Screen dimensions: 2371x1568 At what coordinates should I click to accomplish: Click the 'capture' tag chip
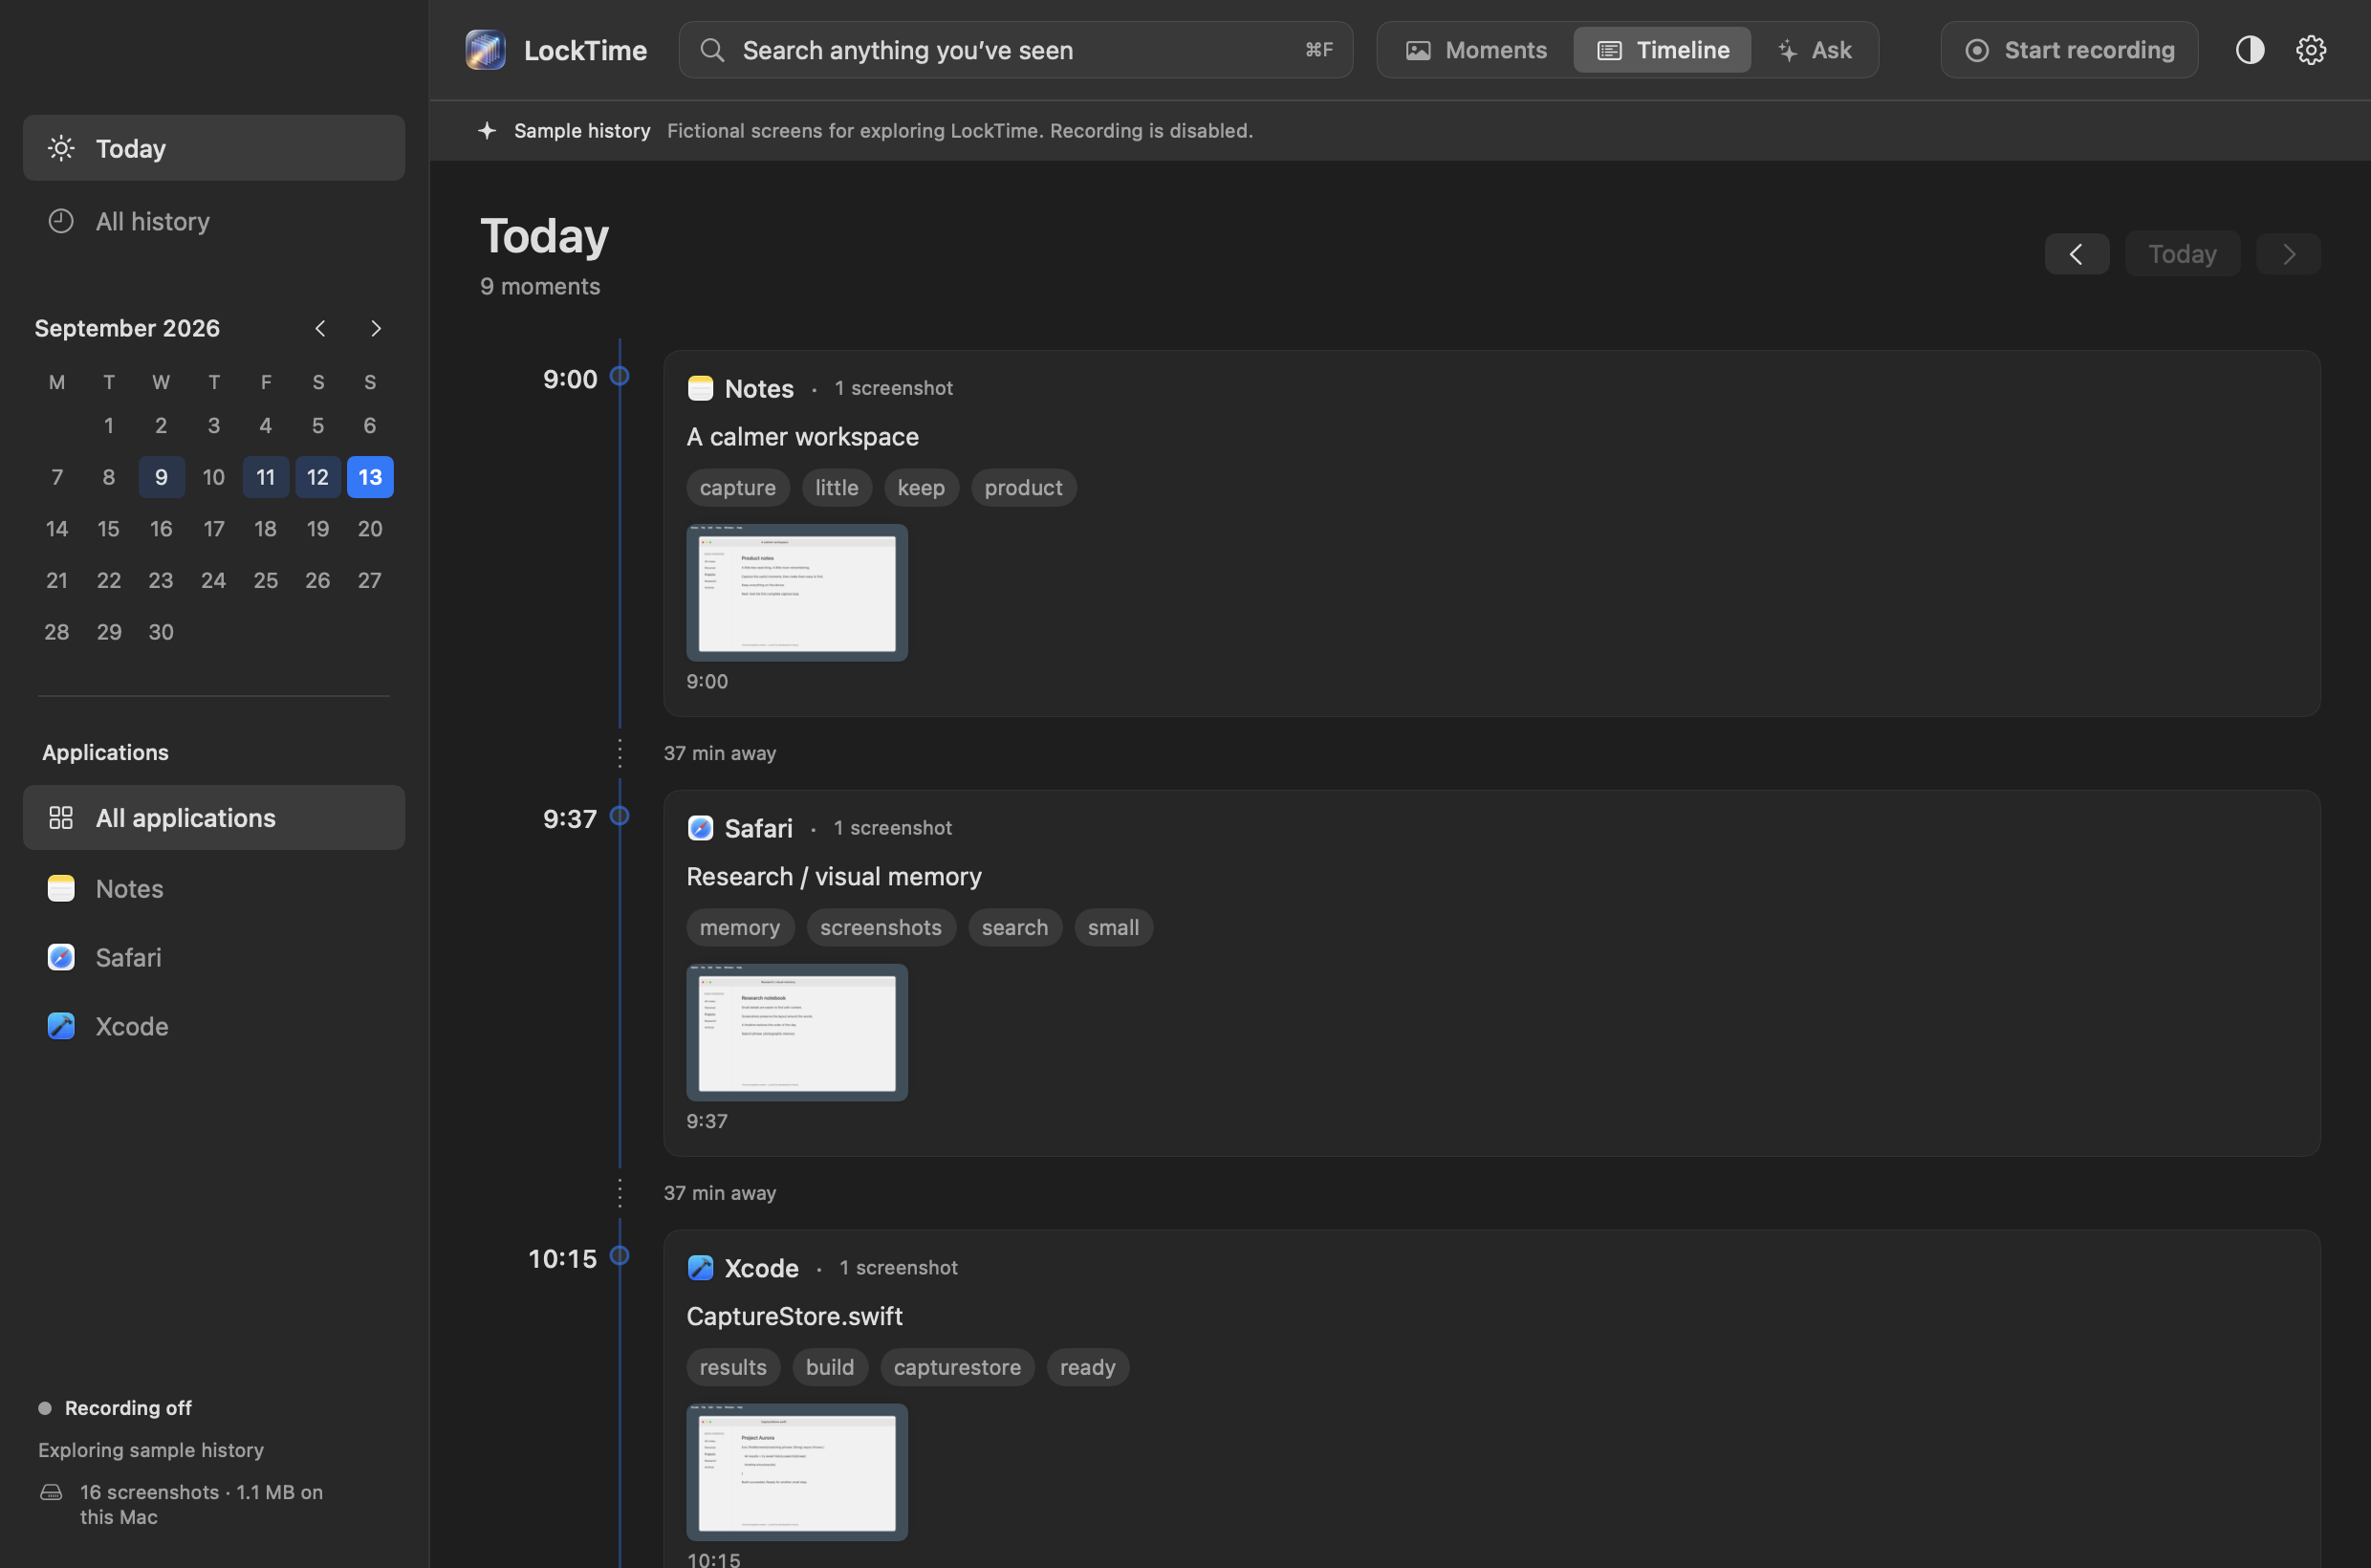click(x=738, y=488)
